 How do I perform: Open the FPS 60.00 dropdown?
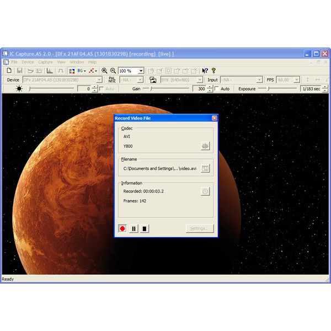click(x=297, y=80)
